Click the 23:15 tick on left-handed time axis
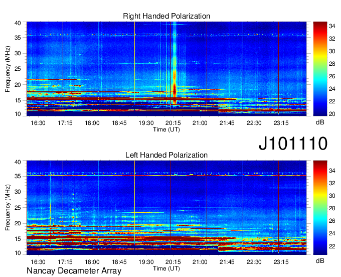Viewport: 341px width, 277px height. (281, 262)
